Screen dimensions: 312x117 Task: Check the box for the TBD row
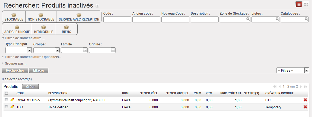click(6, 107)
